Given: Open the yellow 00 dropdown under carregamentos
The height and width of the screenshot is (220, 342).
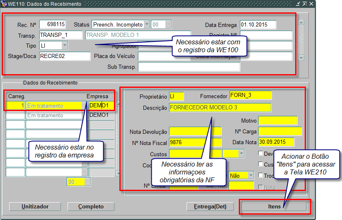Looking at the screenshot, I should [87, 182].
